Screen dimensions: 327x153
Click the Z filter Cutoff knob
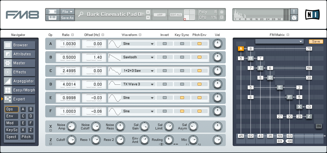pos(71,140)
